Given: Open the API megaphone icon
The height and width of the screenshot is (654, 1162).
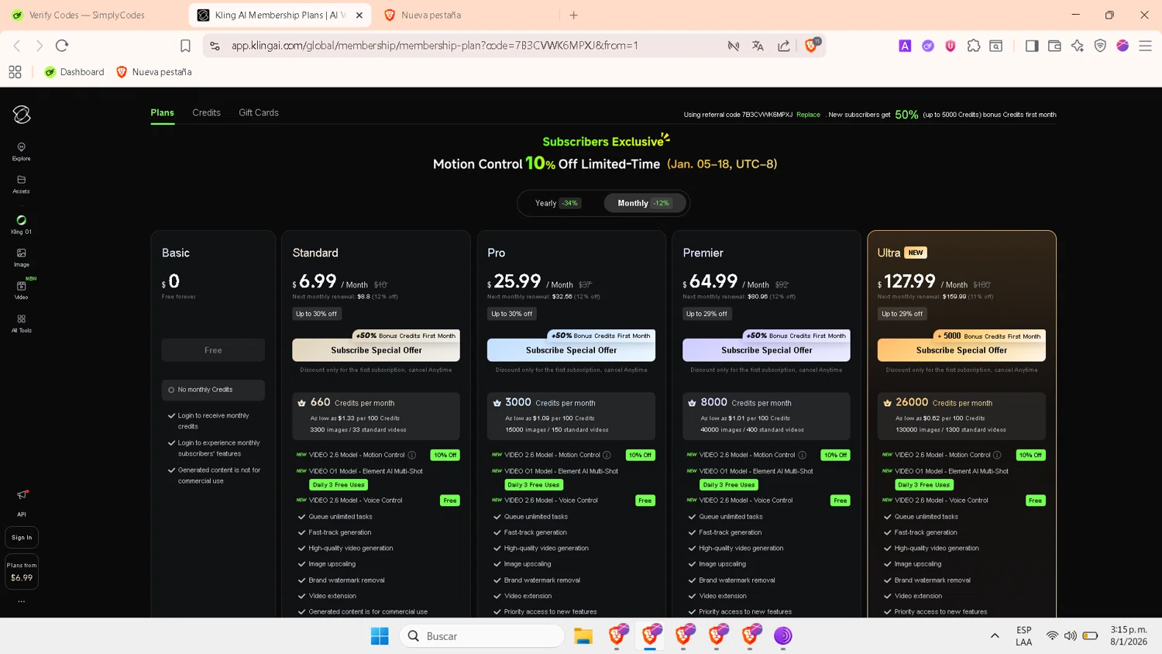Looking at the screenshot, I should pos(22,495).
